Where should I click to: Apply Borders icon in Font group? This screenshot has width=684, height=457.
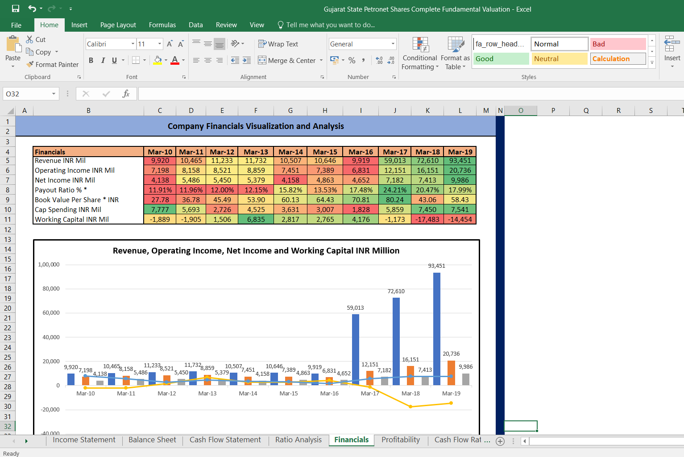(136, 60)
